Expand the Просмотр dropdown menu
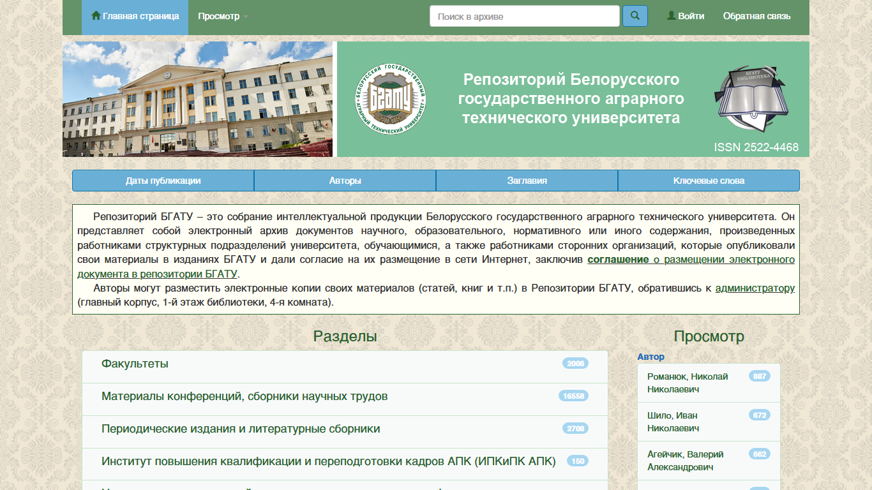Viewport: 872px width, 490px height. [x=223, y=16]
